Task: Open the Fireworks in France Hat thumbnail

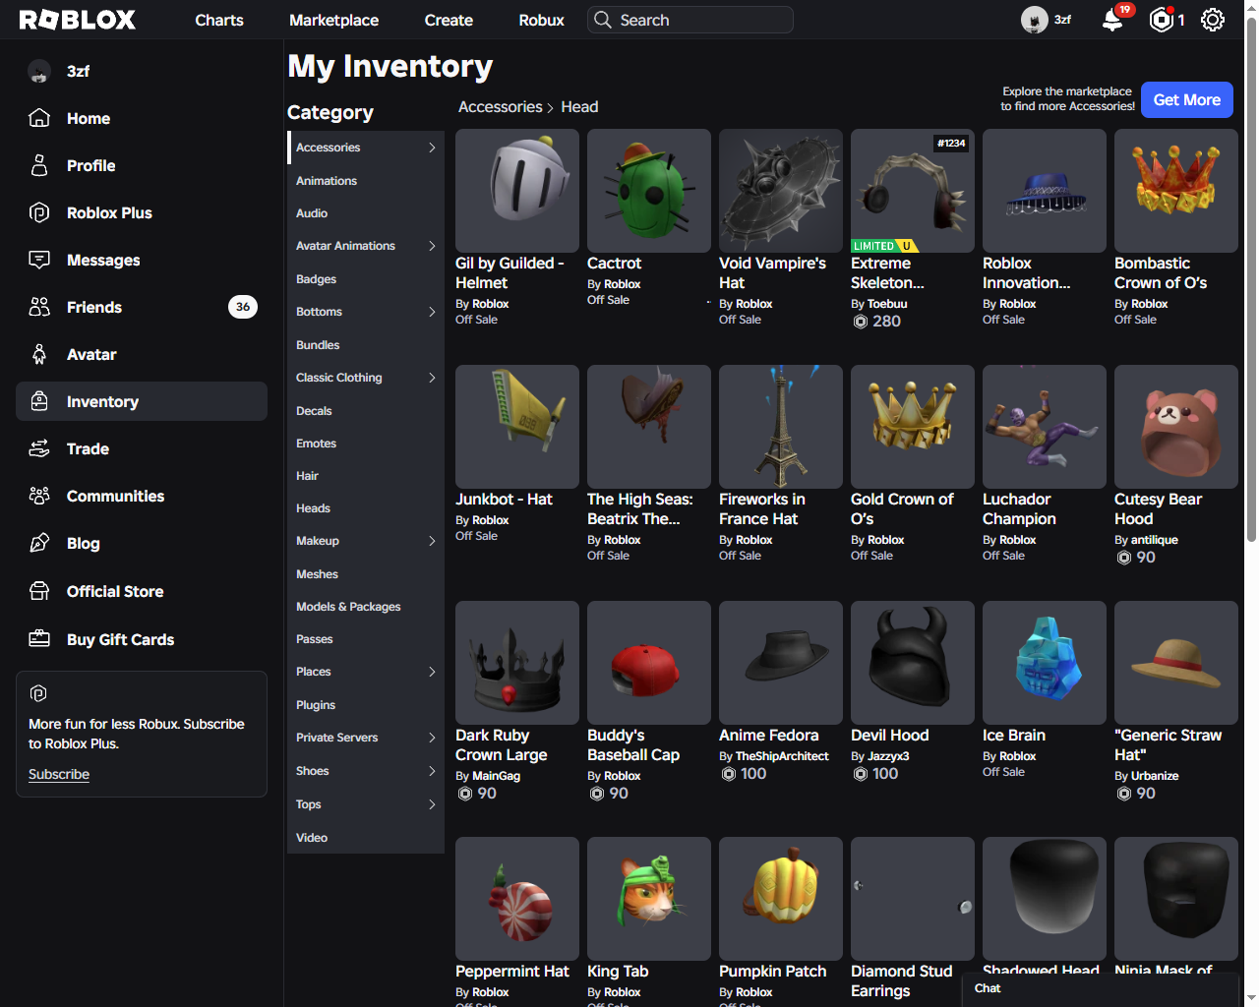Action: click(x=781, y=427)
